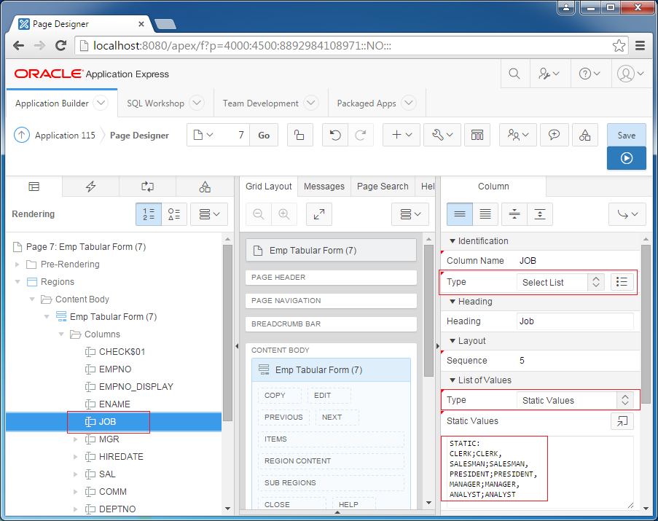Collapse the List of Values group
This screenshot has width=658, height=521.
[453, 380]
